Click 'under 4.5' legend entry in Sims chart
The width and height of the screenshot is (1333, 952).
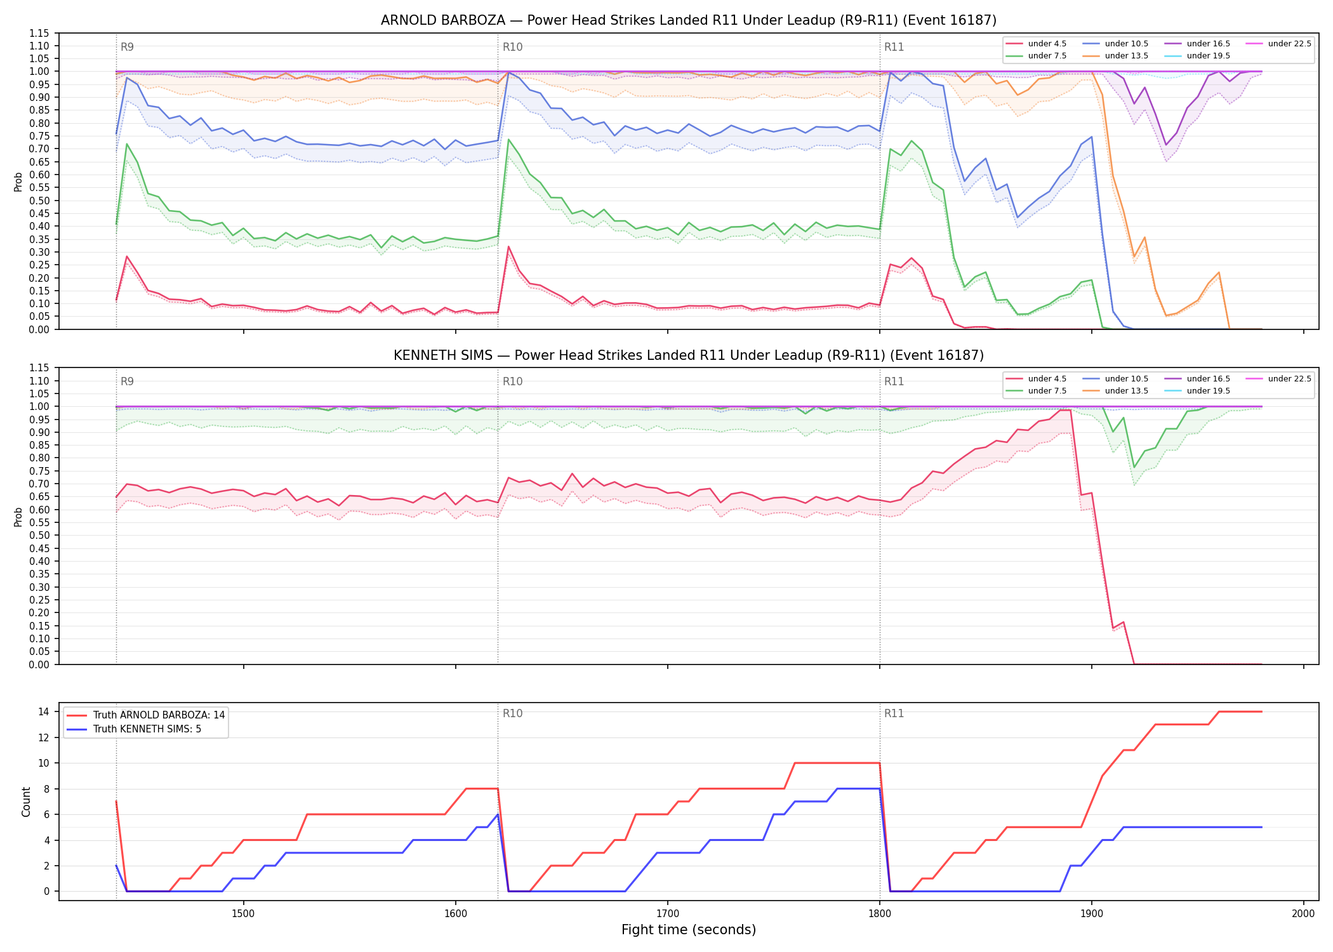(x=1037, y=379)
